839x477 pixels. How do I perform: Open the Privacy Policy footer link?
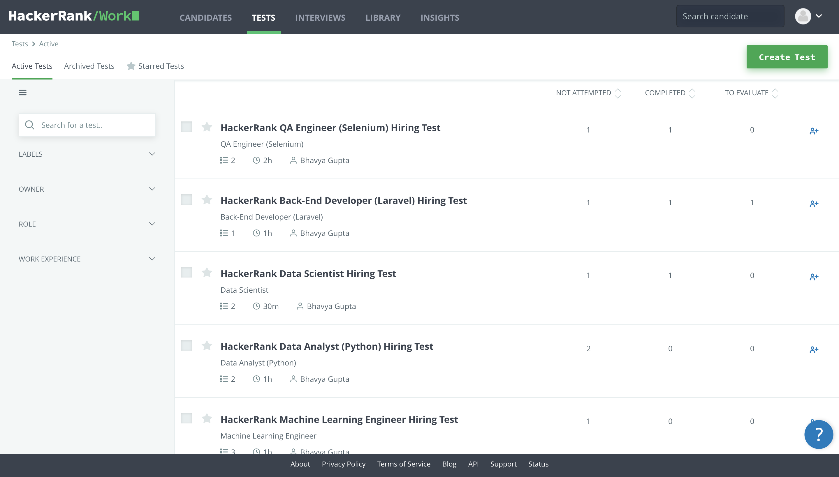click(343, 464)
